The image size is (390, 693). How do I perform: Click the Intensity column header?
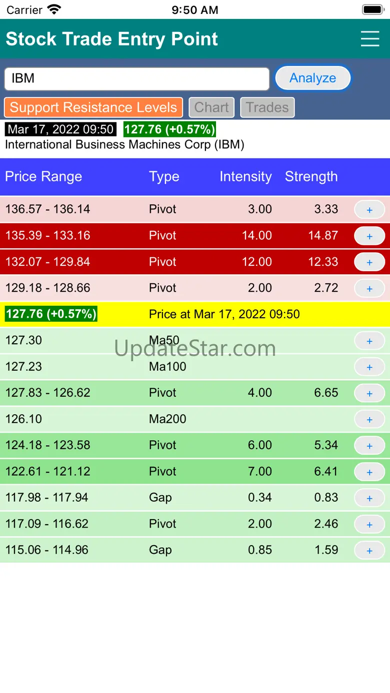click(245, 177)
